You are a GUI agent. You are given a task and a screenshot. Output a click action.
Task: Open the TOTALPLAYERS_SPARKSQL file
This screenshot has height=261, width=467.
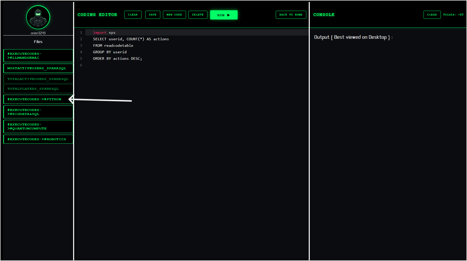(x=38, y=89)
